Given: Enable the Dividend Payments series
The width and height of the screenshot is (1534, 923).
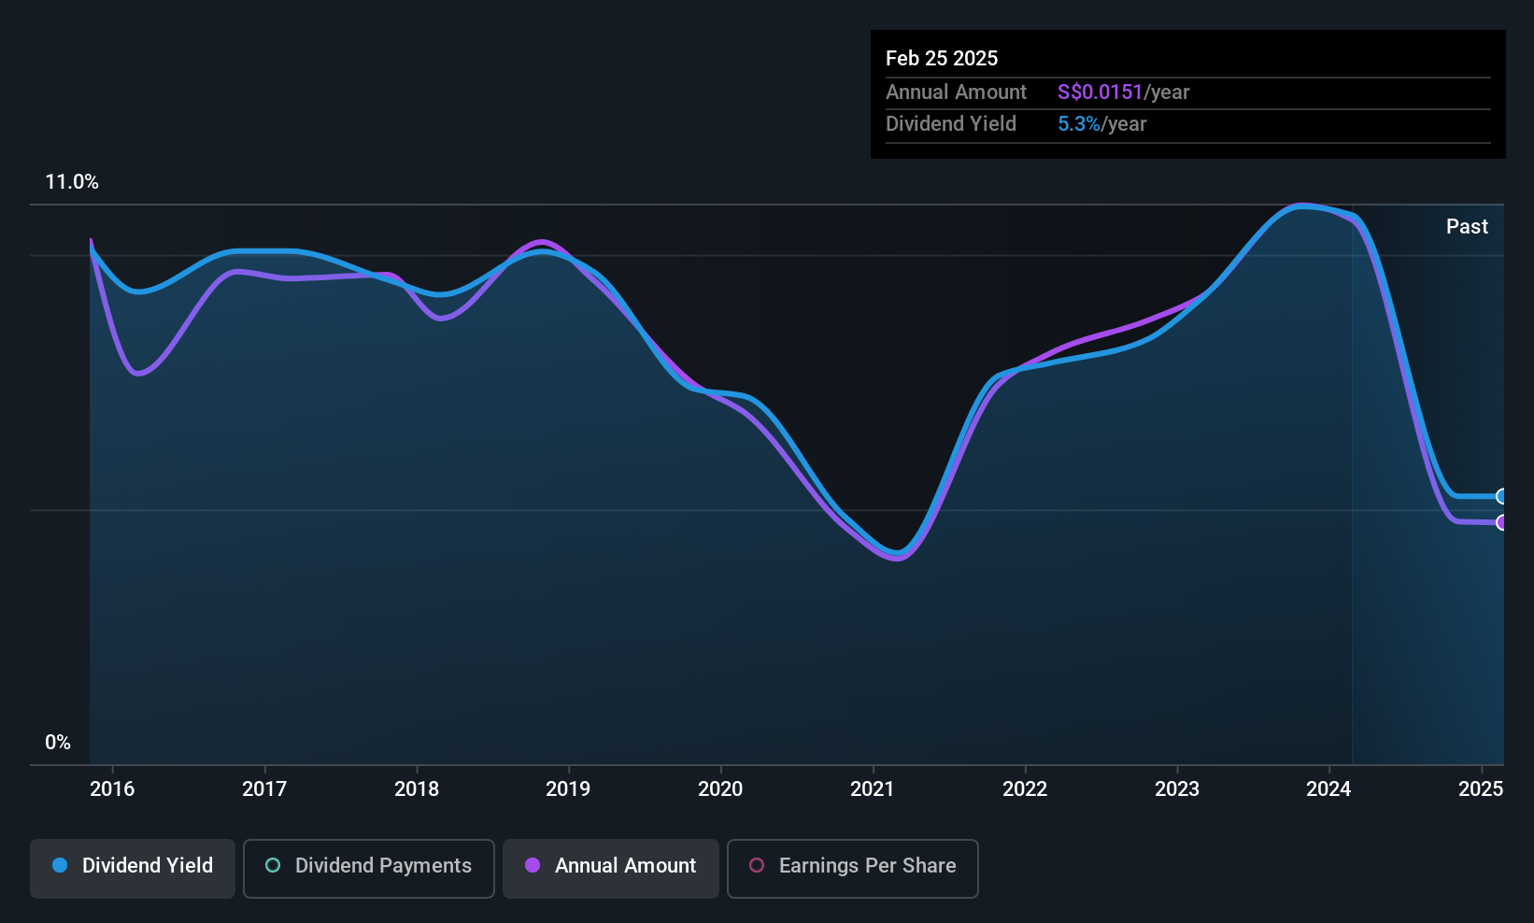Looking at the screenshot, I should pyautogui.click(x=368, y=869).
